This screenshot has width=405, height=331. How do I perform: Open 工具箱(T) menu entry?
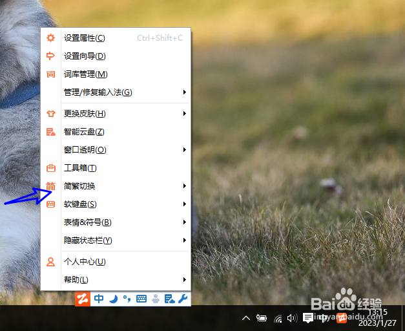point(116,168)
